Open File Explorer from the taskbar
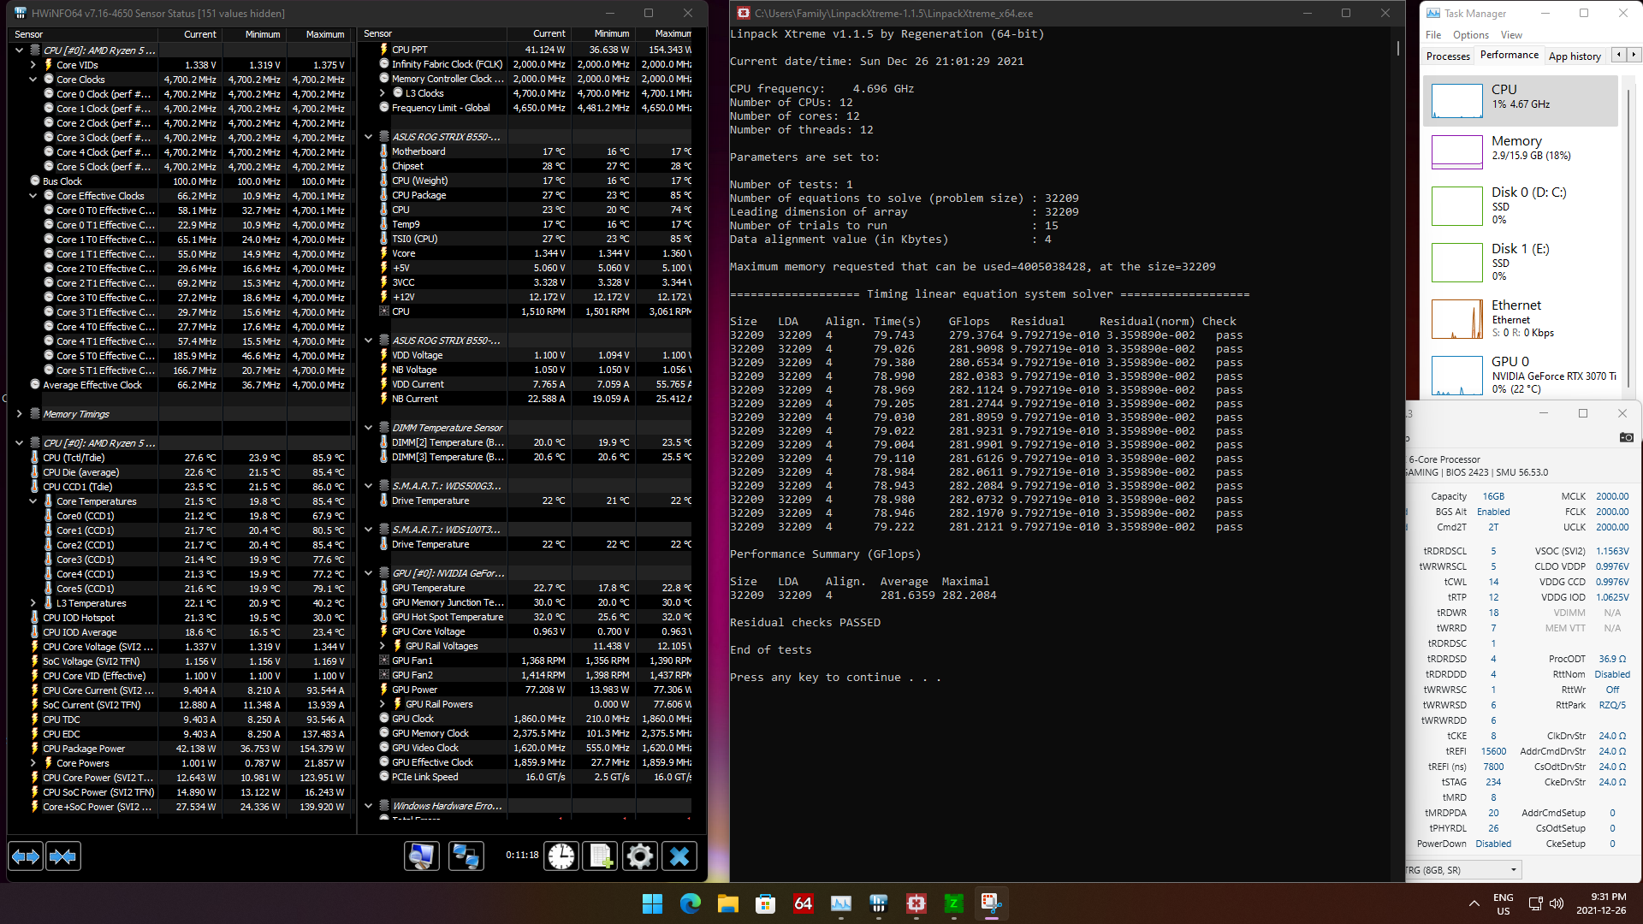The image size is (1643, 924). tap(728, 903)
